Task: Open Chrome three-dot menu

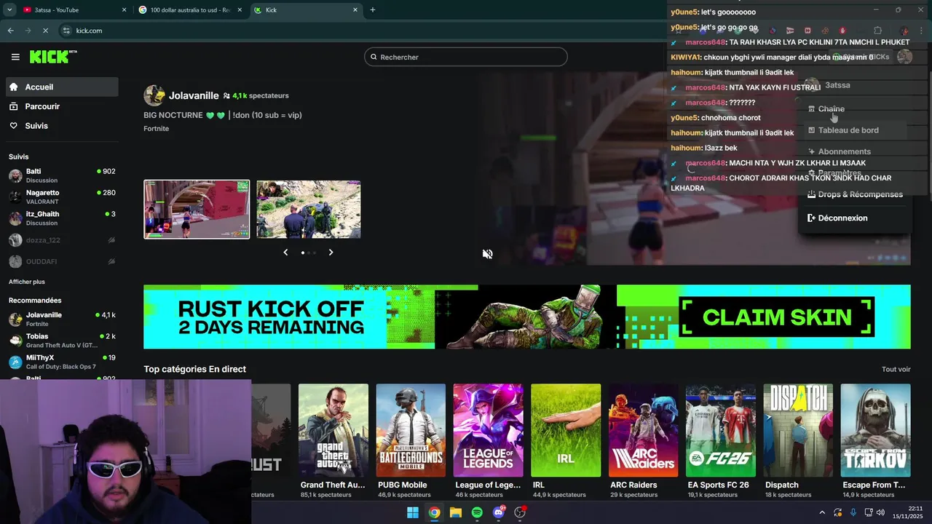Action: click(x=921, y=31)
